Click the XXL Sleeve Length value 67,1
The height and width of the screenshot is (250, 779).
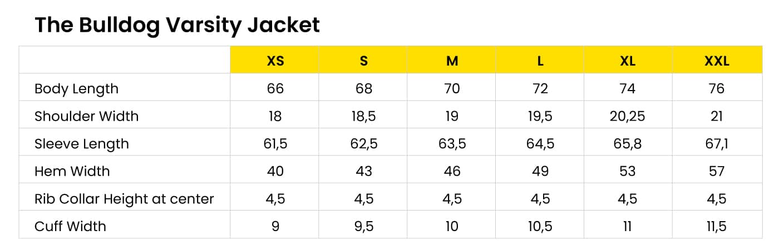(x=717, y=144)
